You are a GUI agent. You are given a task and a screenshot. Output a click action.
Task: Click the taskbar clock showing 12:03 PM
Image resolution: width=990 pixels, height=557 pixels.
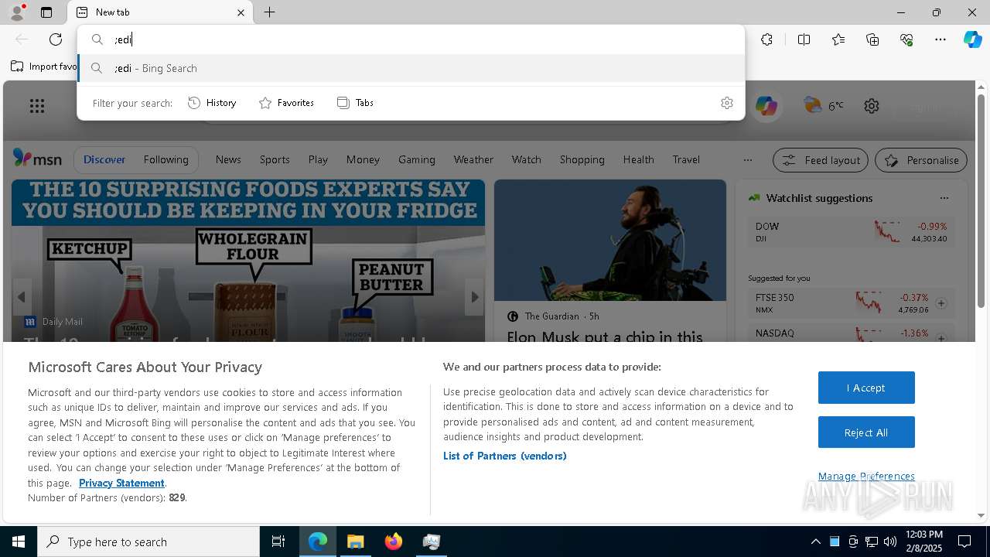[923, 542]
